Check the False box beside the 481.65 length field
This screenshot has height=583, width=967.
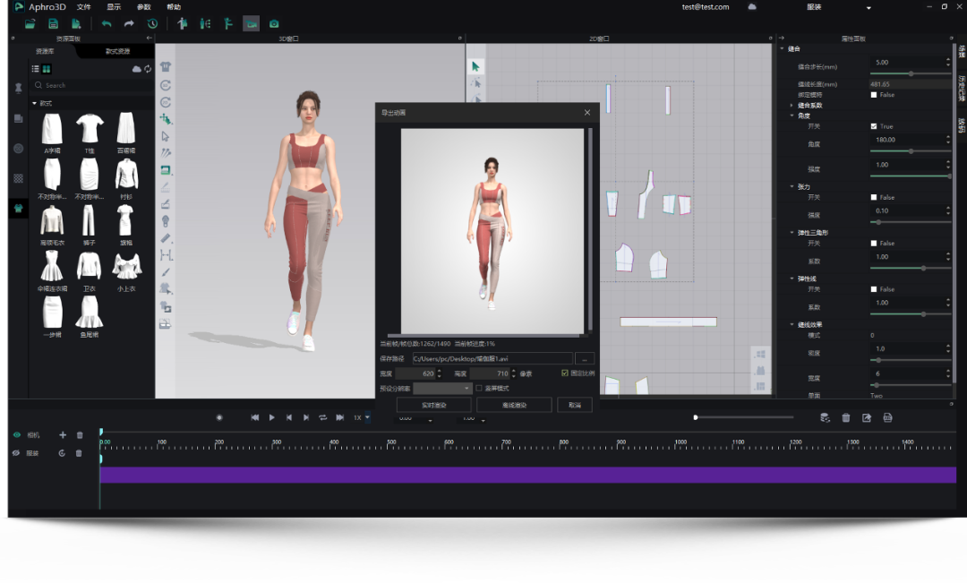tap(874, 94)
